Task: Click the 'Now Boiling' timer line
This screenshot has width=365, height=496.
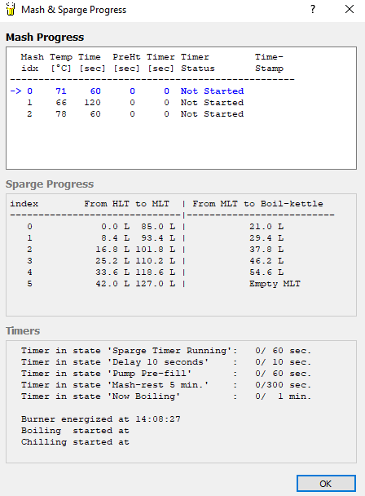Action: [166, 396]
